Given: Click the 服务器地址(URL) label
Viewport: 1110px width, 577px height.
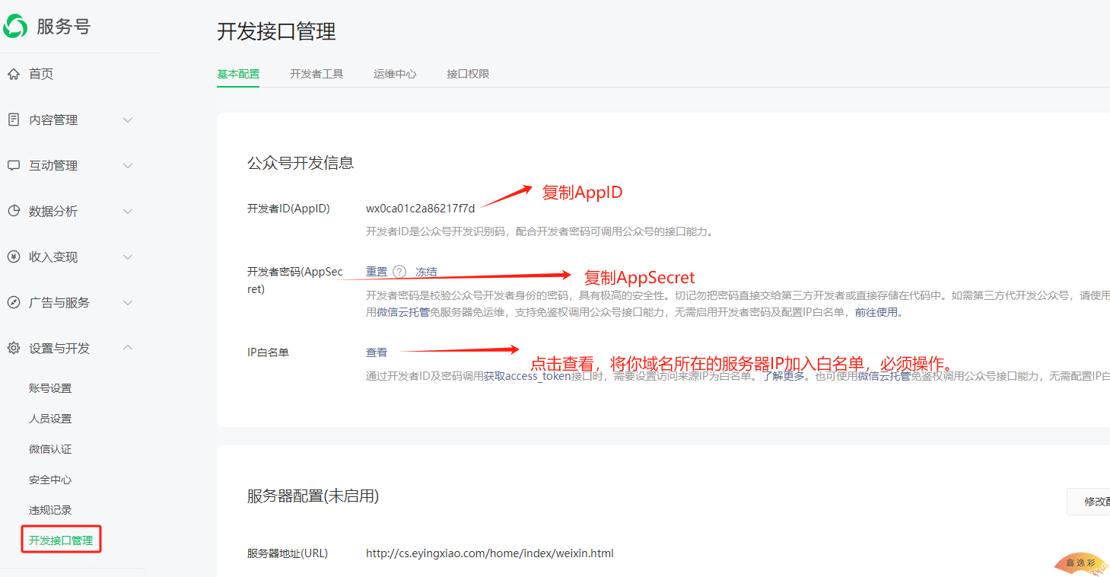Looking at the screenshot, I should pyautogui.click(x=288, y=553).
